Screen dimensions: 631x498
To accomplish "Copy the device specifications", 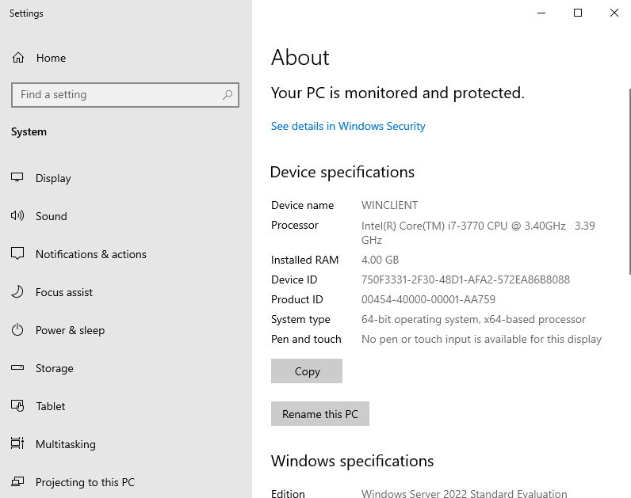I will (307, 371).
